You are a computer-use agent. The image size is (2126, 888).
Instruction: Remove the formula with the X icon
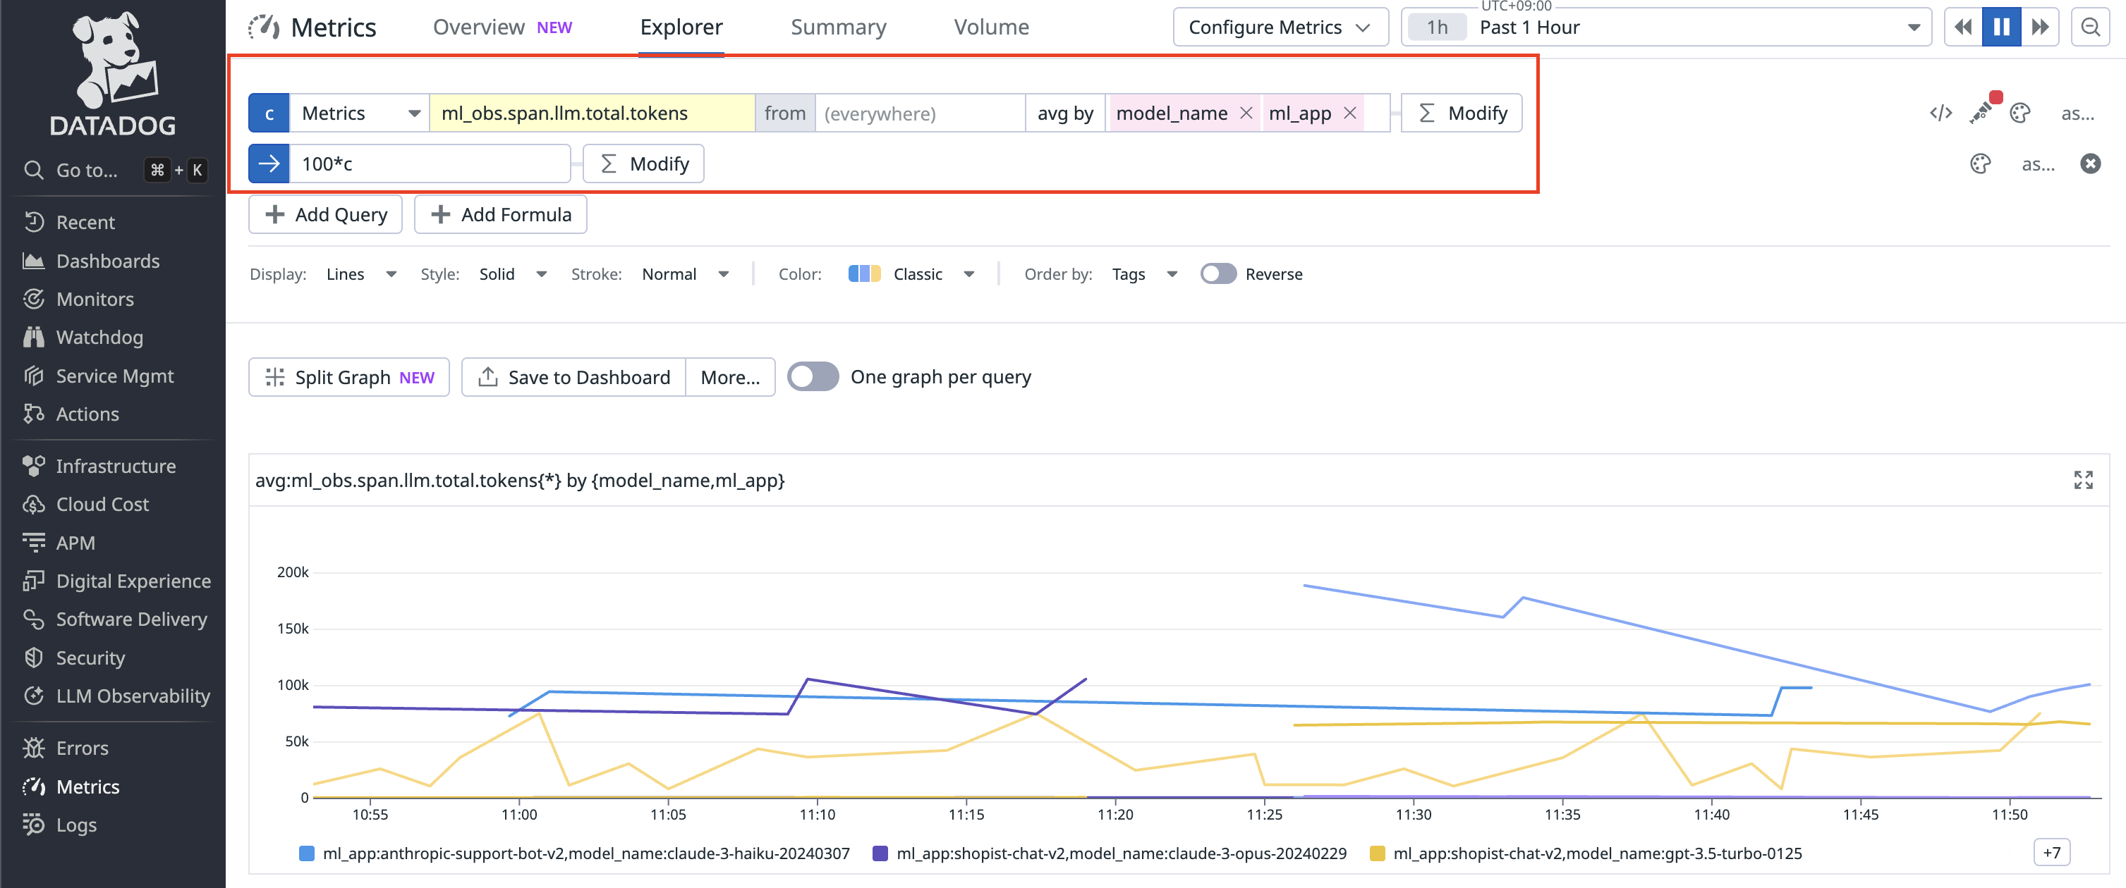tap(2090, 164)
